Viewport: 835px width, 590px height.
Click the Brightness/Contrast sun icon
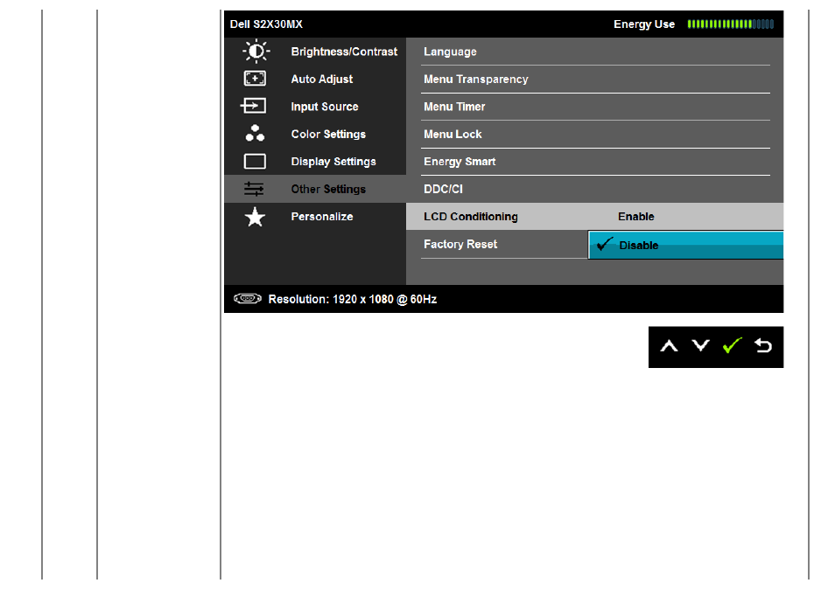click(x=256, y=52)
